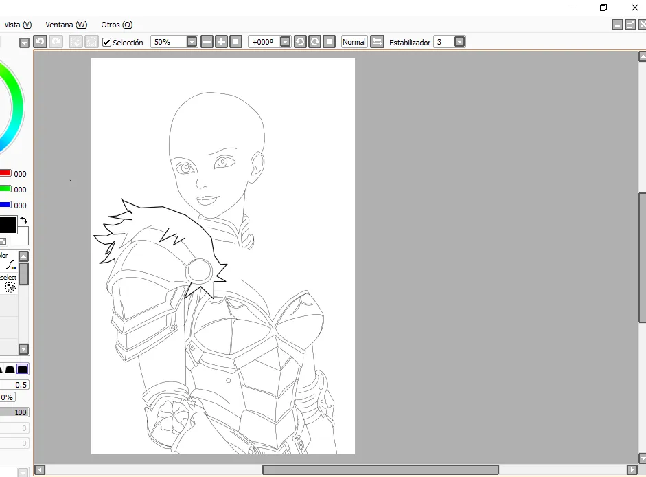Click the tool tray vertical scrollbar thumb
This screenshot has height=477, width=646.
24,274
